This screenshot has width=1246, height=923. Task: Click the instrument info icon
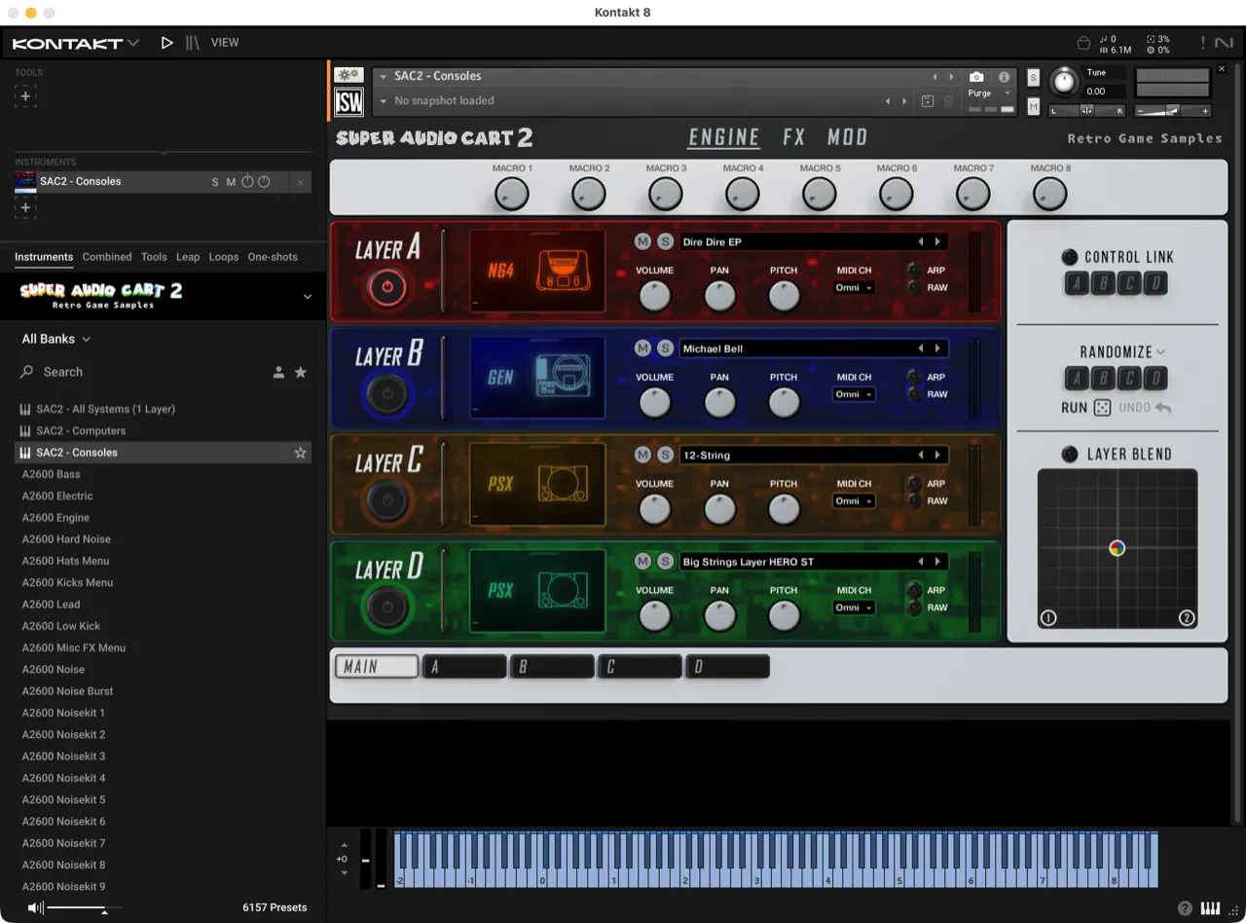tap(1004, 78)
